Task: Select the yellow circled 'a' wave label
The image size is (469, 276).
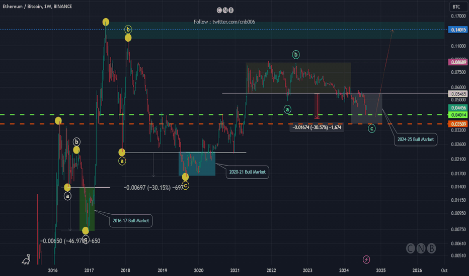Action: pos(122,161)
